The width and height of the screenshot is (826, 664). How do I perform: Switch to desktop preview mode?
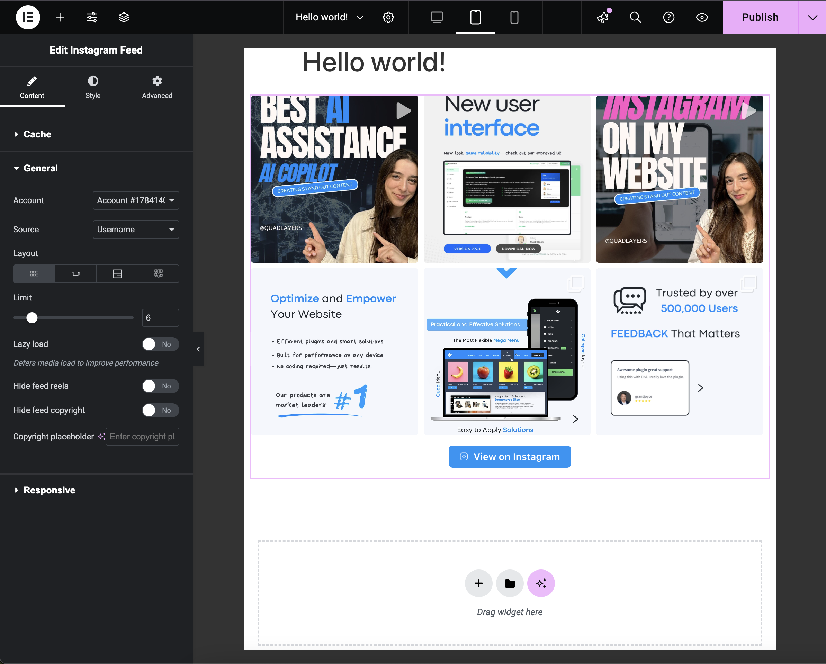[437, 17]
